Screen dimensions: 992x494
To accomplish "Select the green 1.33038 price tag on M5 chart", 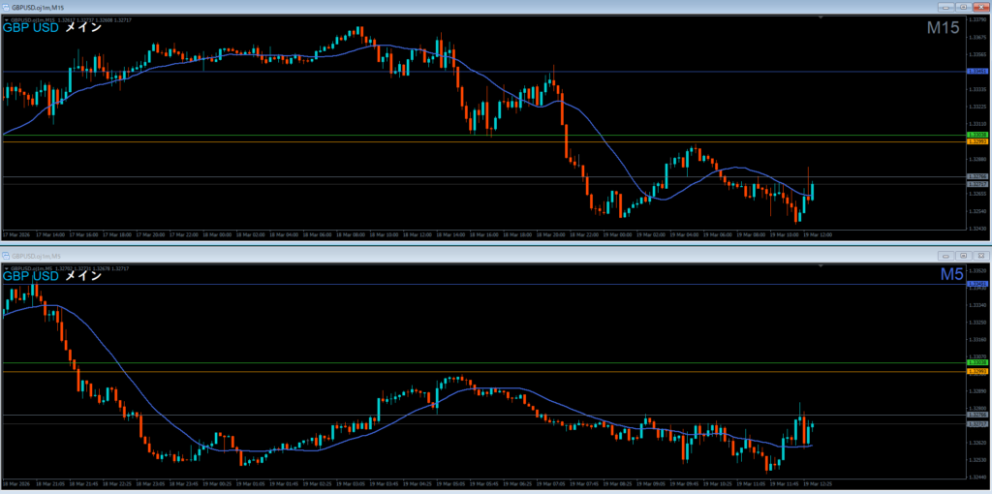I will click(x=977, y=363).
